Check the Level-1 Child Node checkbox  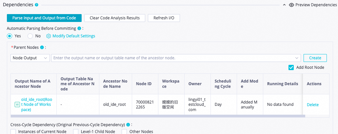click(x=76, y=132)
